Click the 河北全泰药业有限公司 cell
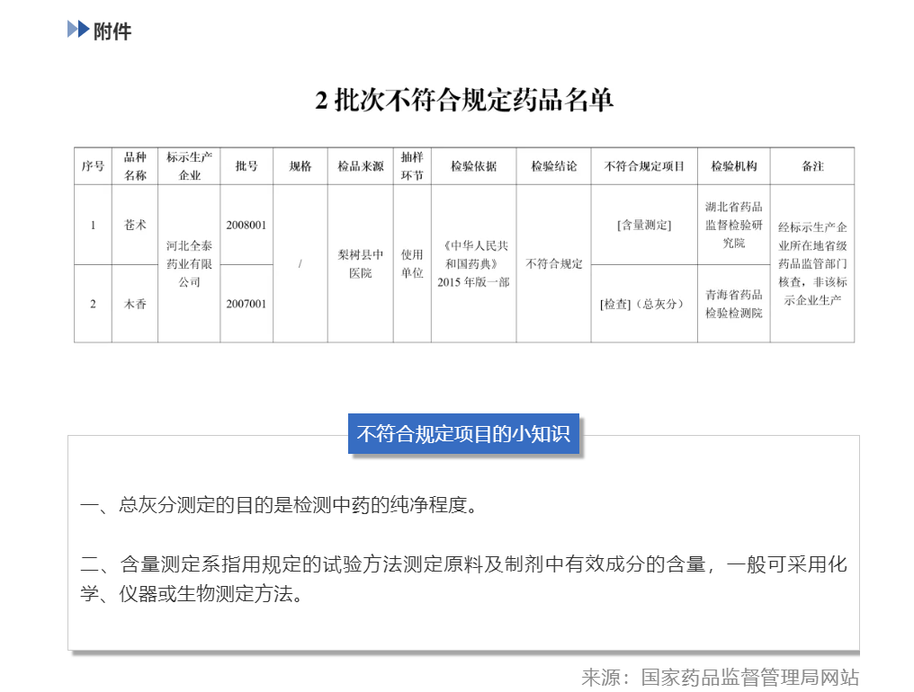The image size is (914, 692). [189, 264]
